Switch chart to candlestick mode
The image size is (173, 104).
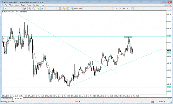click(25, 9)
